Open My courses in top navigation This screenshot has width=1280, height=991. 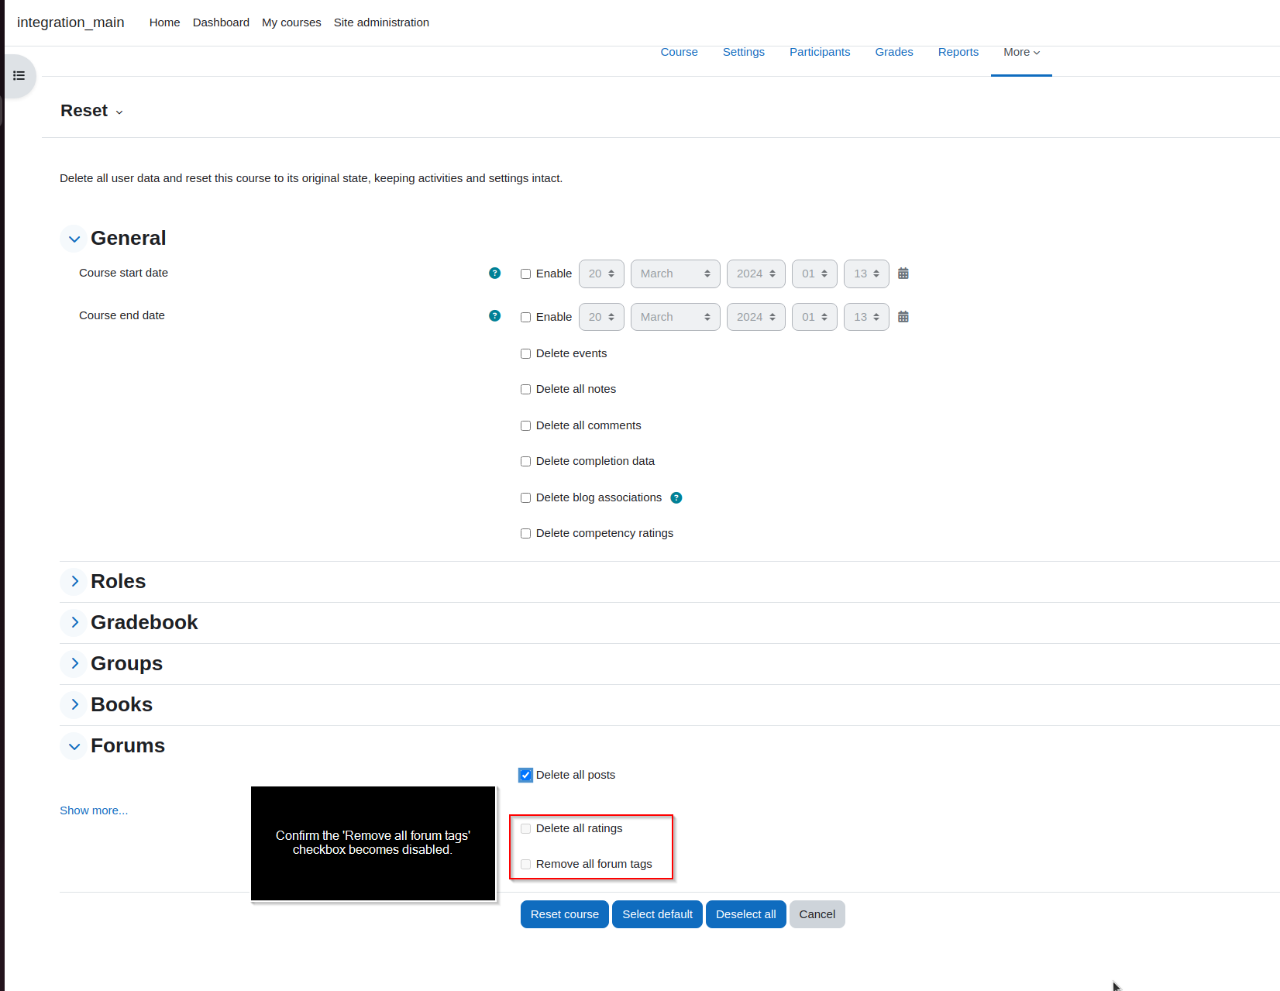click(x=291, y=22)
